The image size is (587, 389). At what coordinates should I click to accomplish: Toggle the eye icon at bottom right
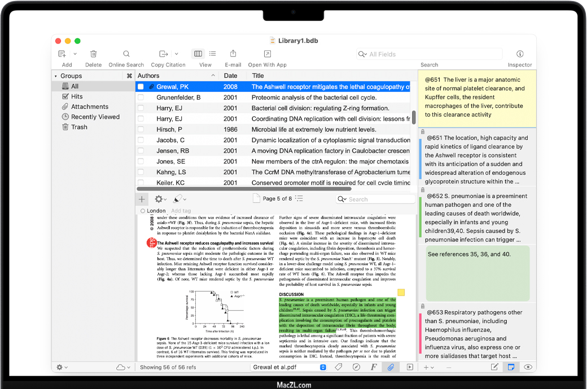click(528, 367)
